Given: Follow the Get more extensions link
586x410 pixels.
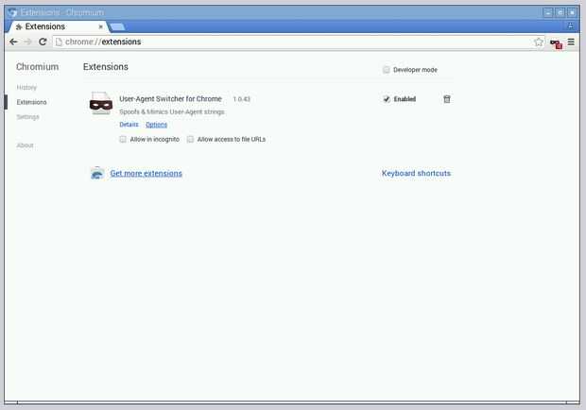Looking at the screenshot, I should (x=146, y=173).
